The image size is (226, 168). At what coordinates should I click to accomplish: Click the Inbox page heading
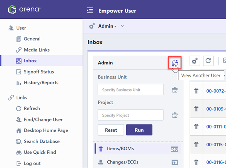(95, 42)
